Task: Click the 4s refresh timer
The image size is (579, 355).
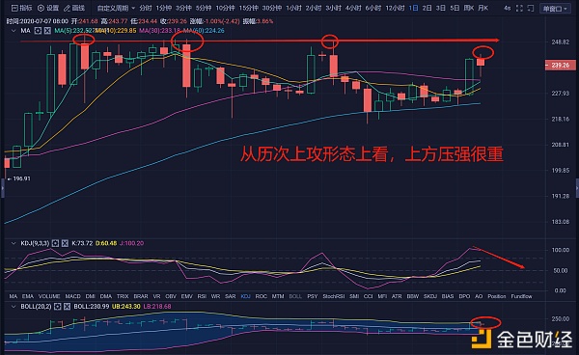Action: click(x=508, y=8)
